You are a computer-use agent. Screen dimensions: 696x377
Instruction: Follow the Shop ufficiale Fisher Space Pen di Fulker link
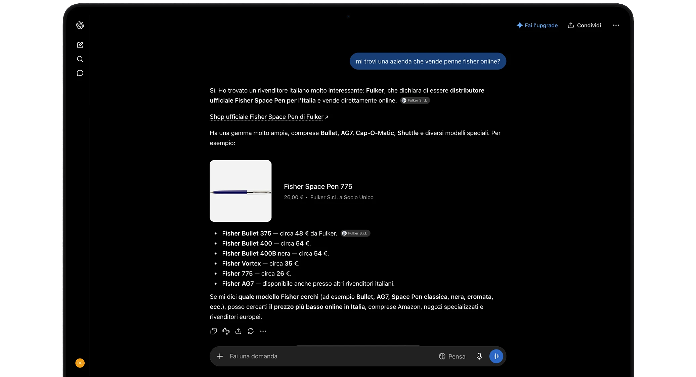tap(269, 117)
